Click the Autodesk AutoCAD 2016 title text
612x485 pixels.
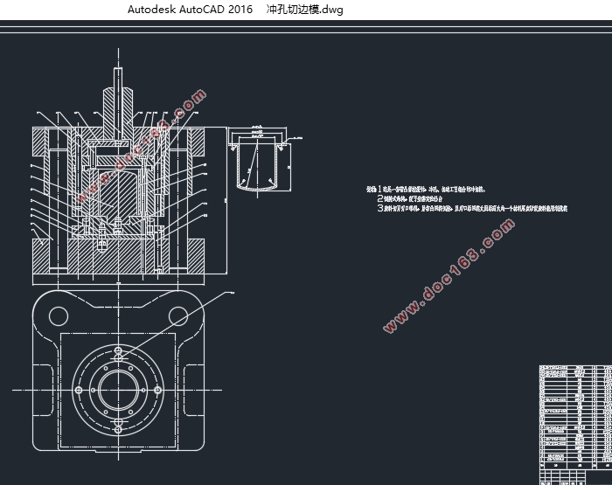pyautogui.click(x=190, y=10)
